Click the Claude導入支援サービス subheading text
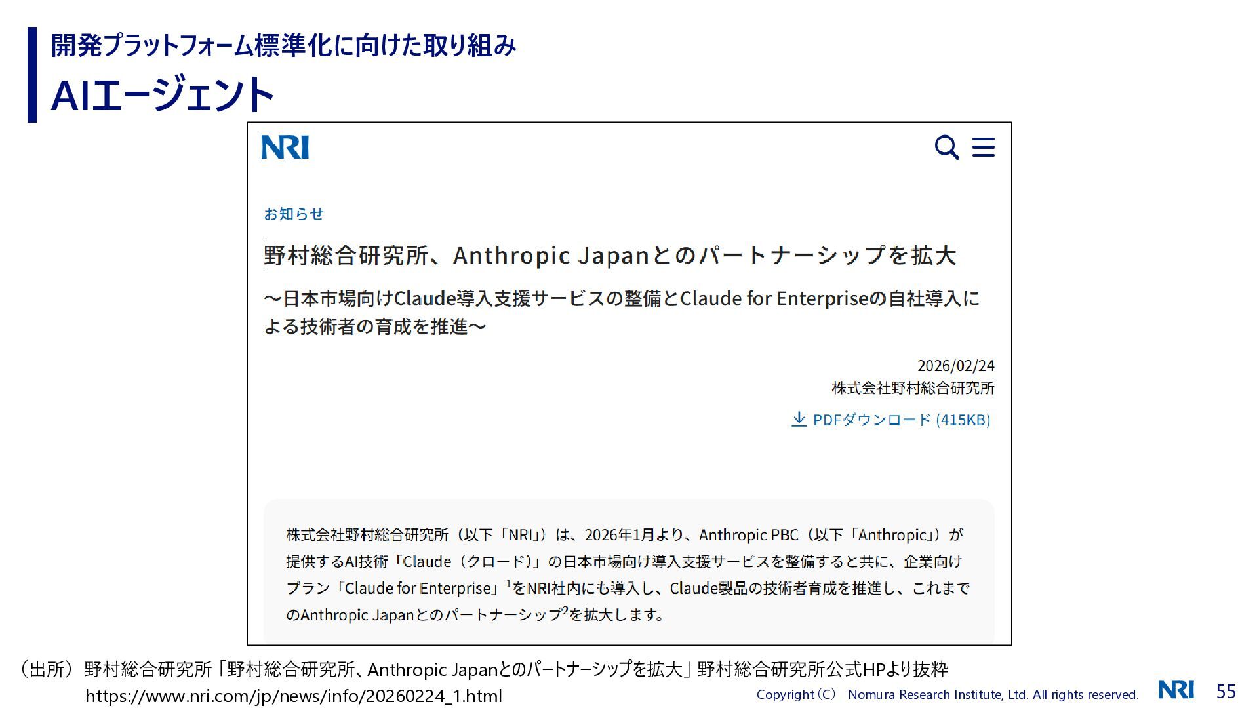Viewport: 1259px width, 708px height. click(x=622, y=312)
